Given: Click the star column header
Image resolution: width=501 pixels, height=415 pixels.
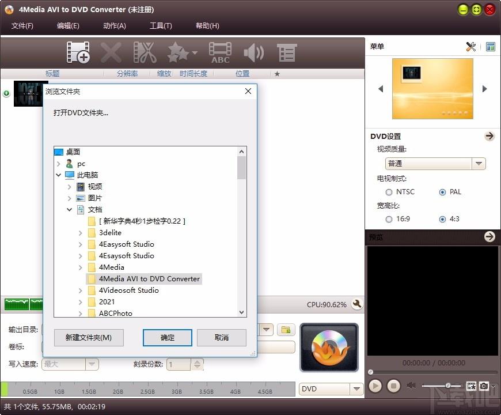Looking at the screenshot, I should [277, 74].
